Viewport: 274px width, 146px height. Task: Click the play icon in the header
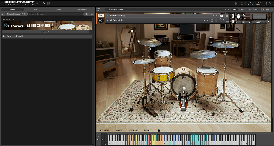44,3
